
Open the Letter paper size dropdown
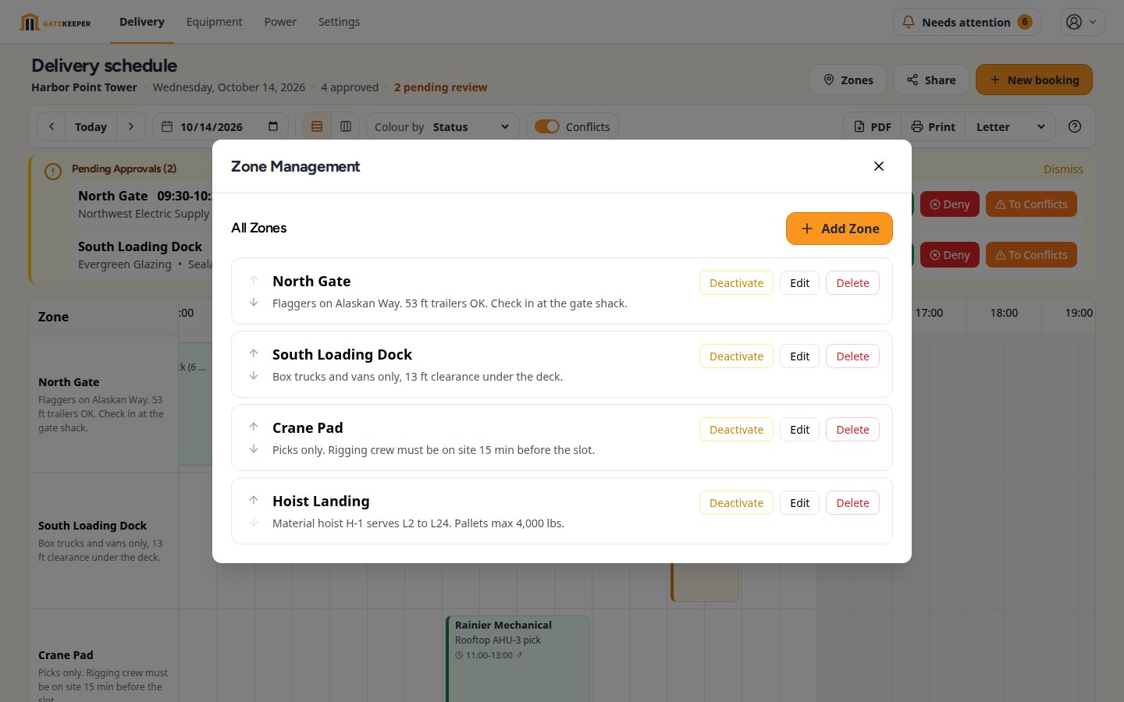tap(1010, 126)
